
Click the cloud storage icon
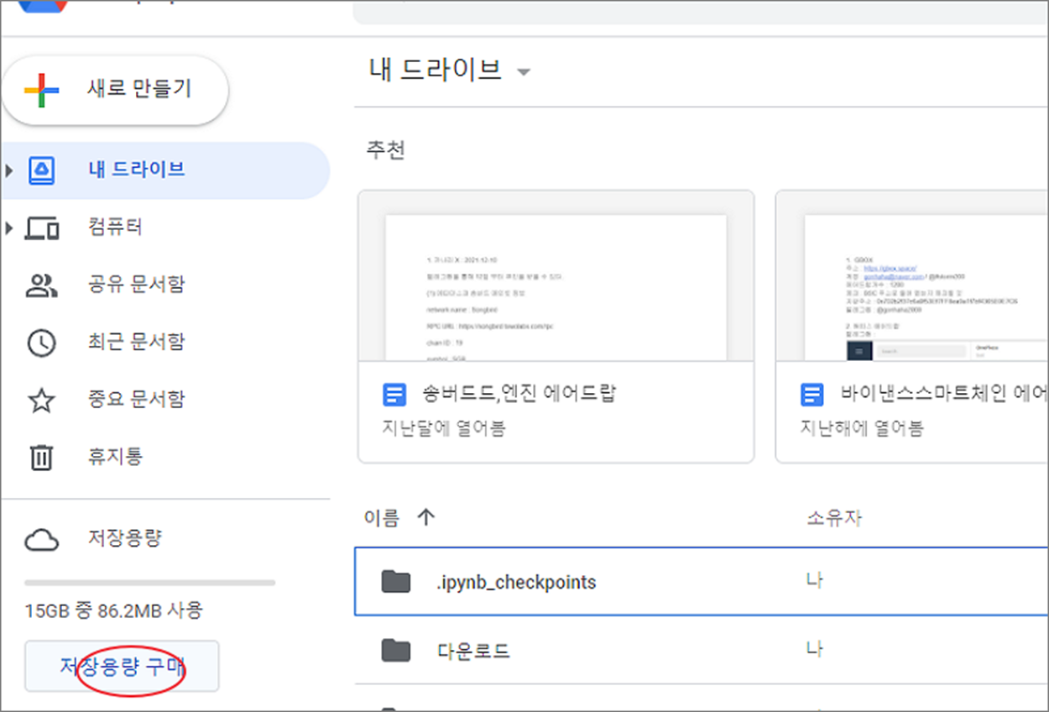point(41,540)
